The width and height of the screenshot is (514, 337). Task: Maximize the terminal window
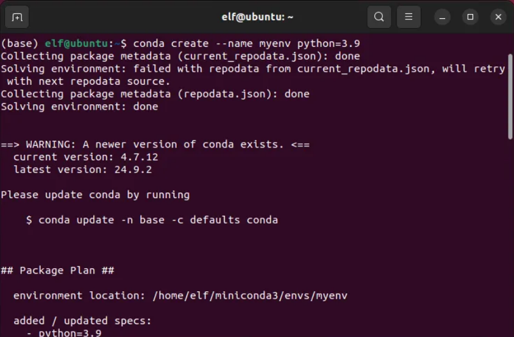470,17
